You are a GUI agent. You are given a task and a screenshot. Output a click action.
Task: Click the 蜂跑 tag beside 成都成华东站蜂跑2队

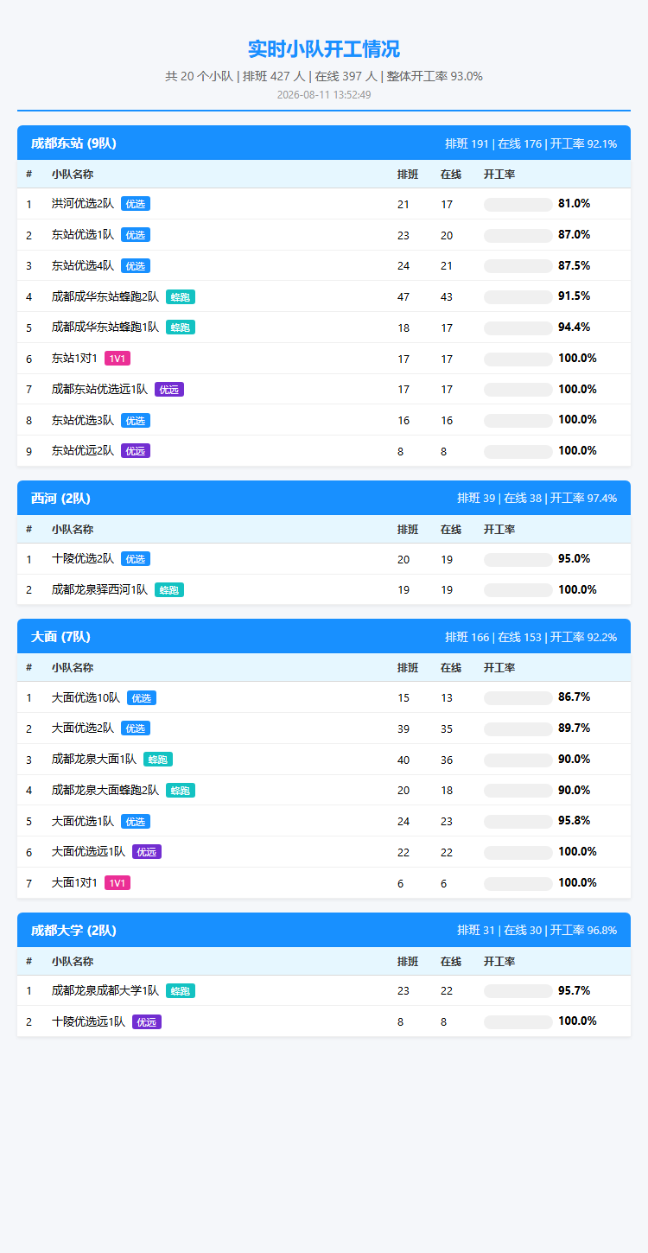[x=181, y=296]
